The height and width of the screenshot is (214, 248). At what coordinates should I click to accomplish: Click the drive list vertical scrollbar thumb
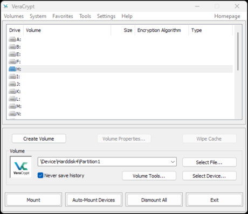(238, 51)
